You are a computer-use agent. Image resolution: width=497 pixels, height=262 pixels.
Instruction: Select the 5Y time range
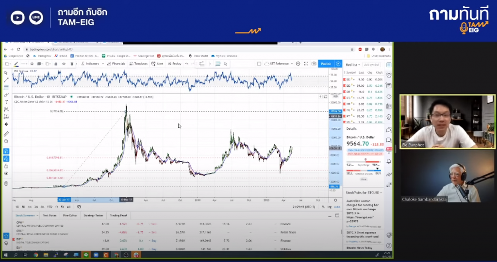[x=63, y=207]
